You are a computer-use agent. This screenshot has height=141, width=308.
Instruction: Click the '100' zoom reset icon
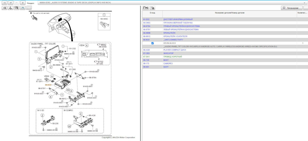tap(17, 8)
